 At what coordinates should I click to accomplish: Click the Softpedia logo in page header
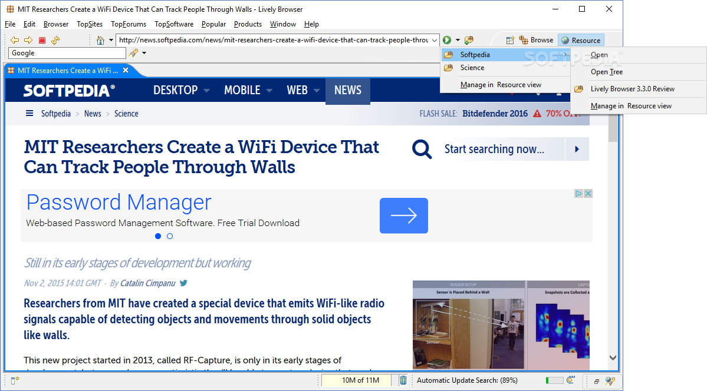[x=69, y=91]
